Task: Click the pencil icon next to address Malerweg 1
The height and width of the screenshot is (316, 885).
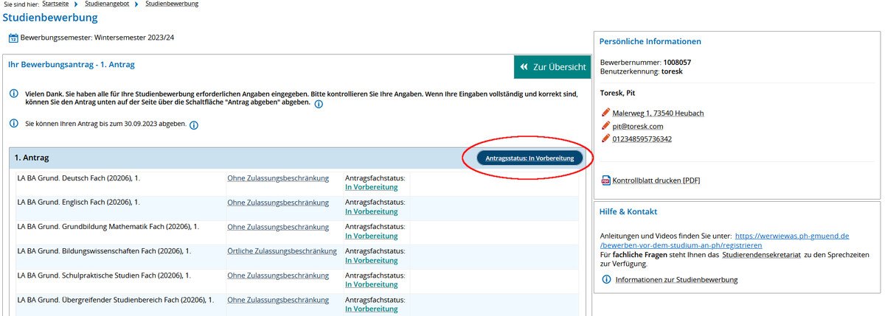Action: [605, 113]
